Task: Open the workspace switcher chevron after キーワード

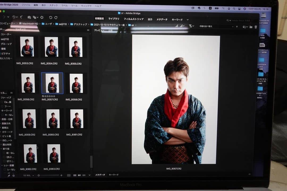Action: 188,20
